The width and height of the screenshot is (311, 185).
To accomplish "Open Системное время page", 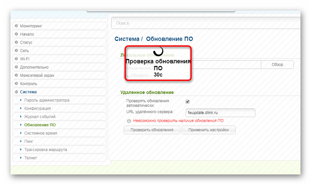I will pyautogui.click(x=59, y=133).
